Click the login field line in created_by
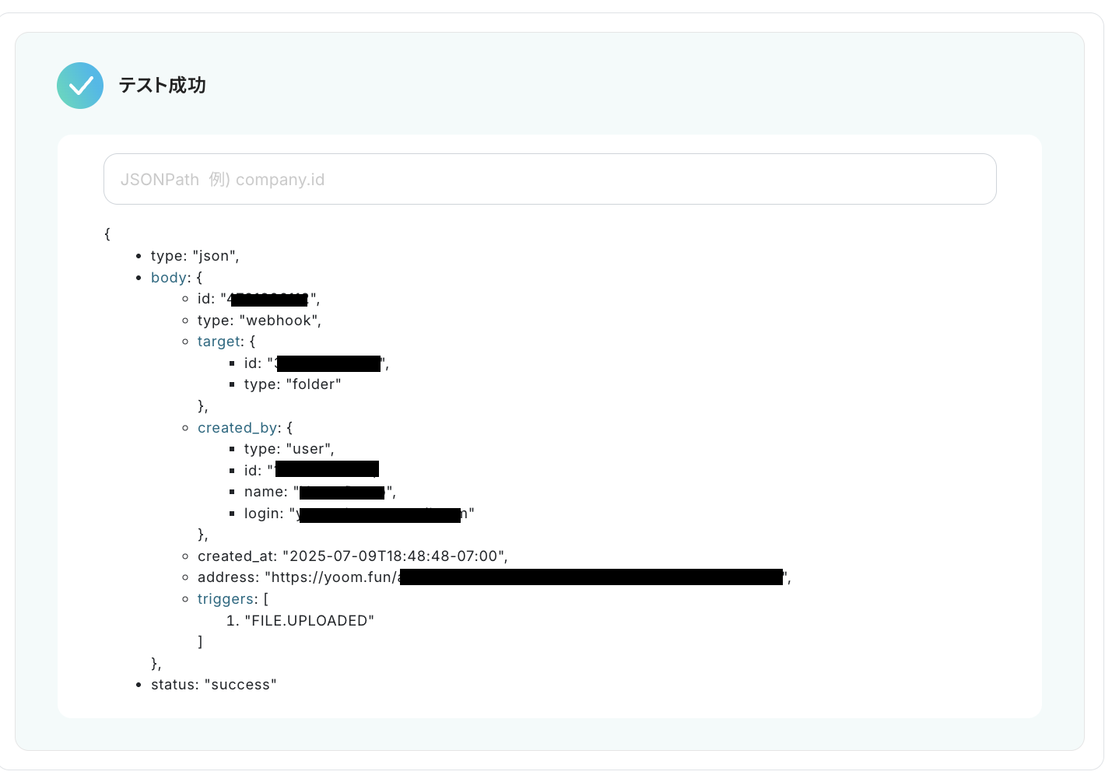Viewport: 1105px width, 775px height. point(360,514)
